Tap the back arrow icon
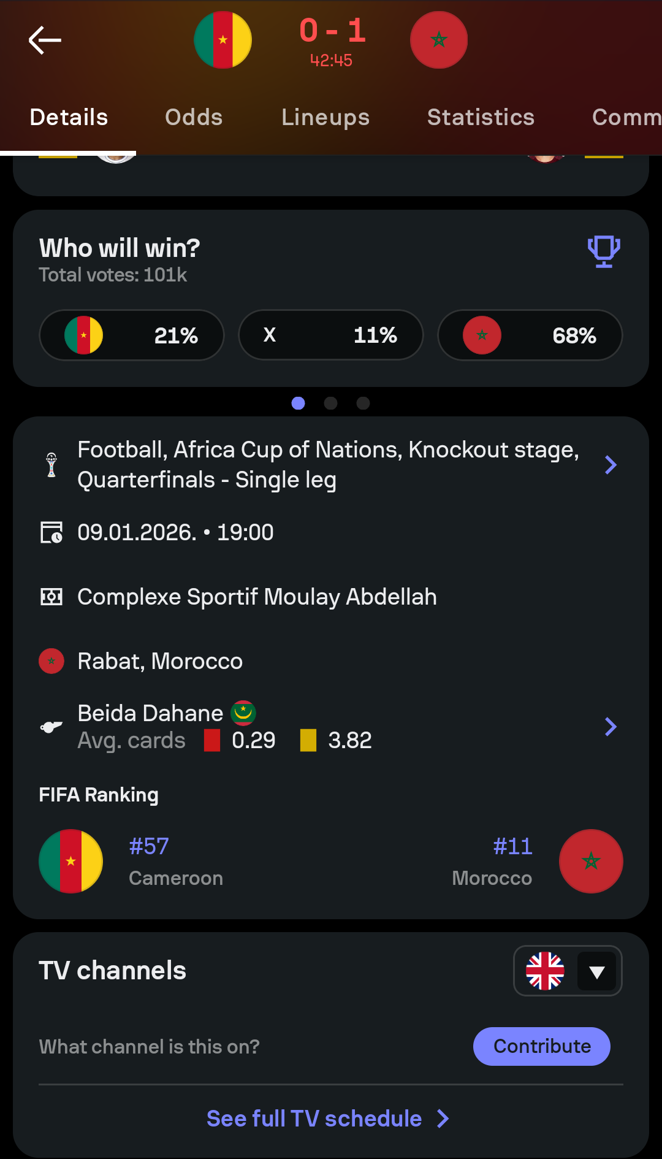The image size is (662, 1159). click(x=45, y=40)
